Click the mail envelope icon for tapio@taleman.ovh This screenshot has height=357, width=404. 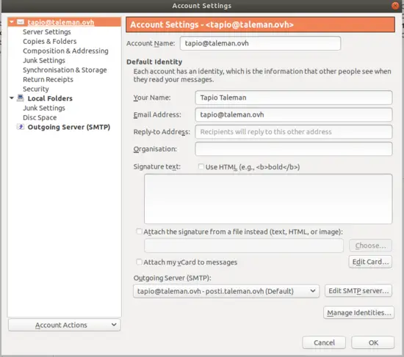tap(21, 22)
